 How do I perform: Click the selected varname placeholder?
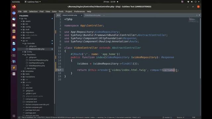[169, 70]
